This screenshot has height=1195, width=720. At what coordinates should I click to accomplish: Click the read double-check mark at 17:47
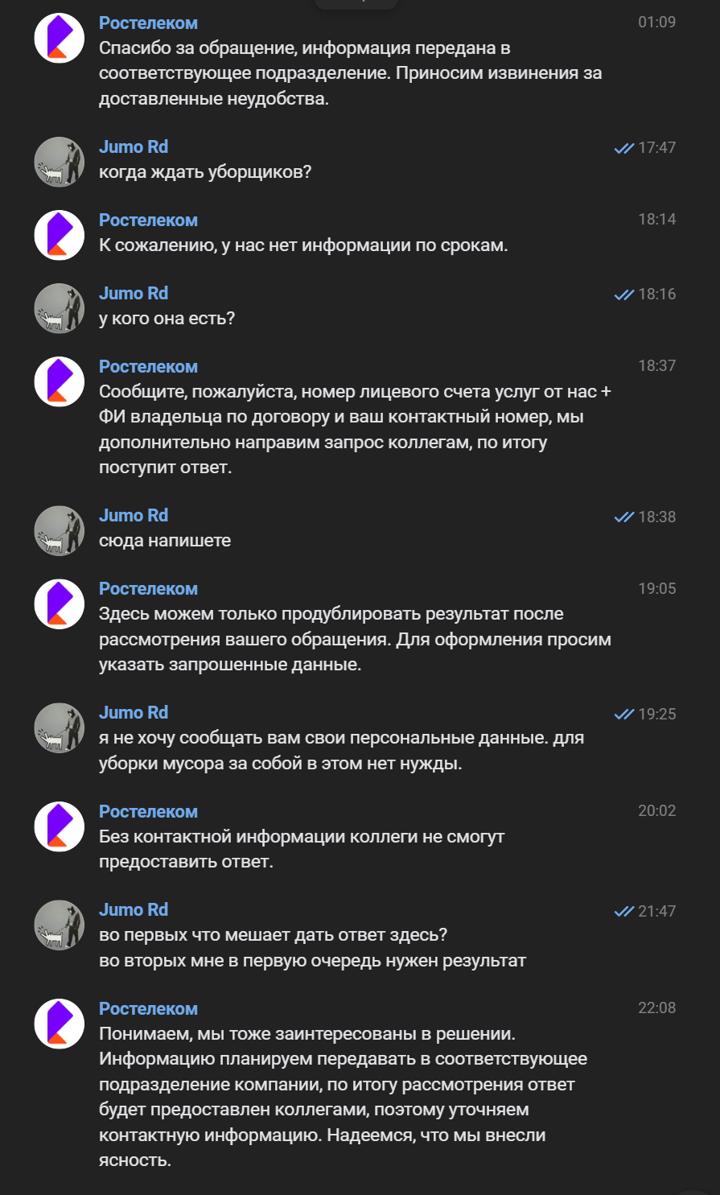click(x=623, y=148)
